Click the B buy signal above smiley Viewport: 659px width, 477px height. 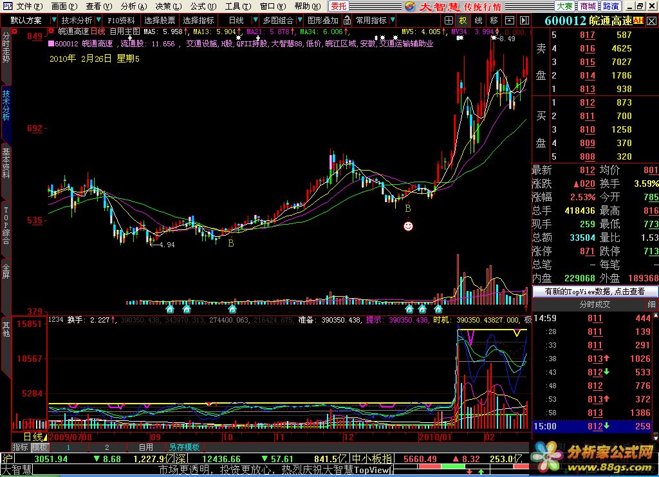coord(407,209)
